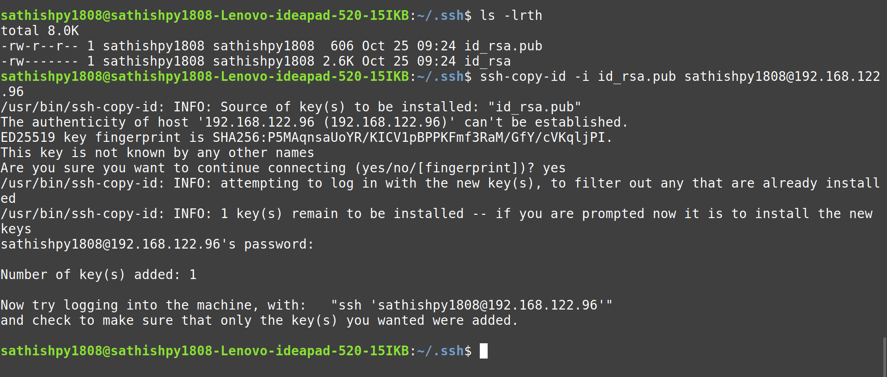The image size is (887, 377).
Task: Click the "ED25519" key type text
Action: pos(28,138)
